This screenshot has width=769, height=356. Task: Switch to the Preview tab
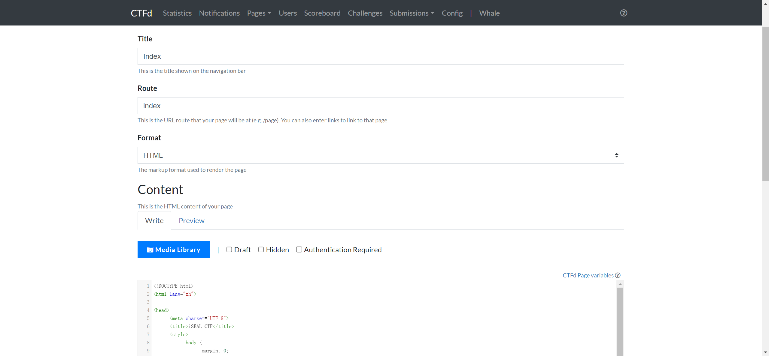pos(191,220)
